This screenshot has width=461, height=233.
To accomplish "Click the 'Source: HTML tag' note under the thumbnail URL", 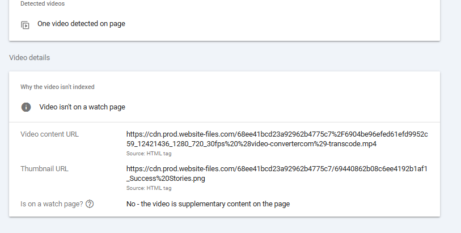I will click(149, 188).
